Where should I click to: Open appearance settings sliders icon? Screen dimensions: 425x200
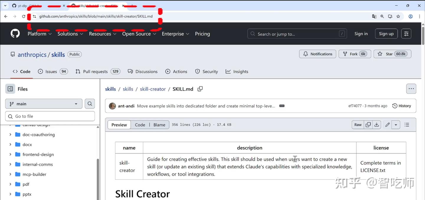(x=406, y=34)
